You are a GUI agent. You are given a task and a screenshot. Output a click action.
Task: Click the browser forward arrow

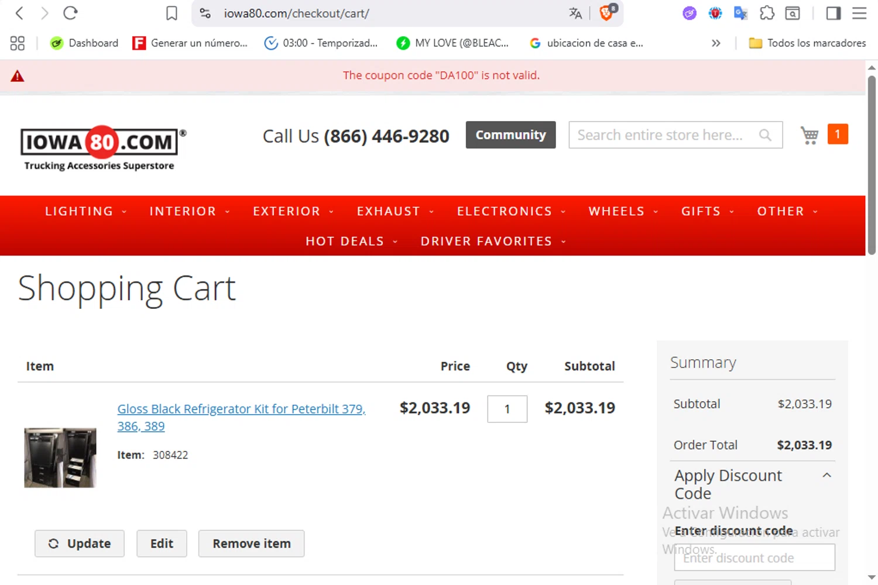click(x=44, y=13)
